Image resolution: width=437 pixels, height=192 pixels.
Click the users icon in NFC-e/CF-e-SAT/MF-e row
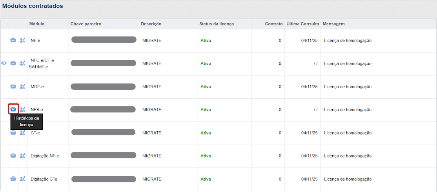pos(22,63)
